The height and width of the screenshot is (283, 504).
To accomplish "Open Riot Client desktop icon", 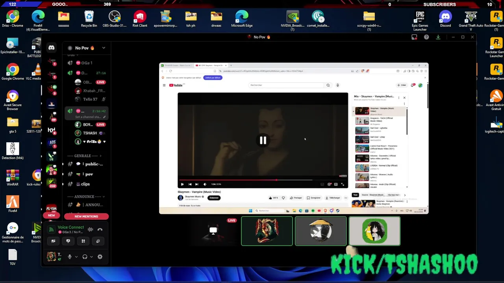I will tap(140, 19).
